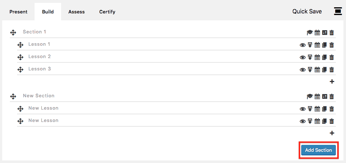The height and width of the screenshot is (163, 346).
Task: Click the graduation cap icon for Section 1
Action: (310, 33)
